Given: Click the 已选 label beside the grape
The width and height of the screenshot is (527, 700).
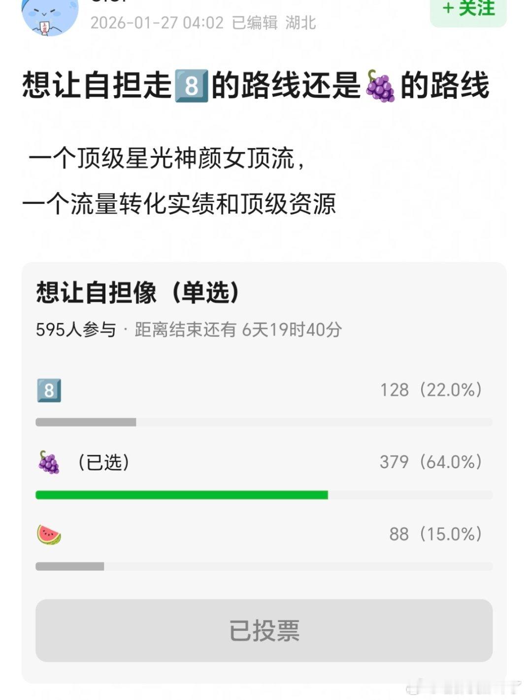Looking at the screenshot, I should [x=103, y=462].
